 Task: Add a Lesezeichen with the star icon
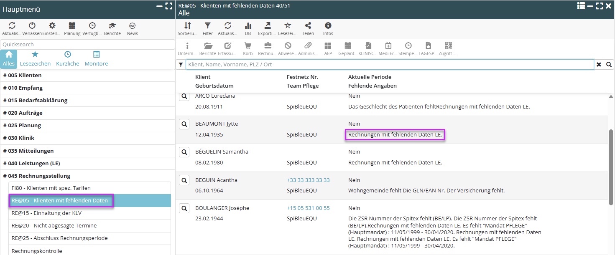pyautogui.click(x=288, y=26)
